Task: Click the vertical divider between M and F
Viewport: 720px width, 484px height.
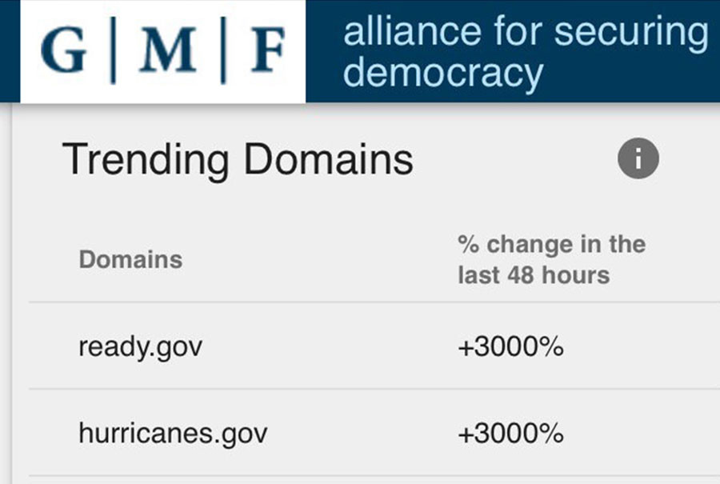Action: (223, 50)
